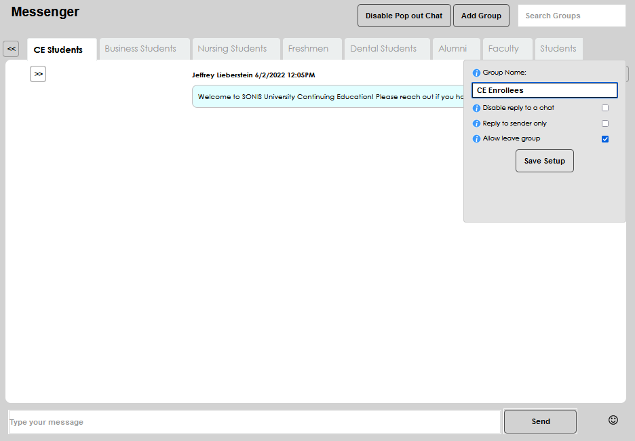Click the Welcome to SONIS University message
This screenshot has height=441, width=635.
[328, 97]
